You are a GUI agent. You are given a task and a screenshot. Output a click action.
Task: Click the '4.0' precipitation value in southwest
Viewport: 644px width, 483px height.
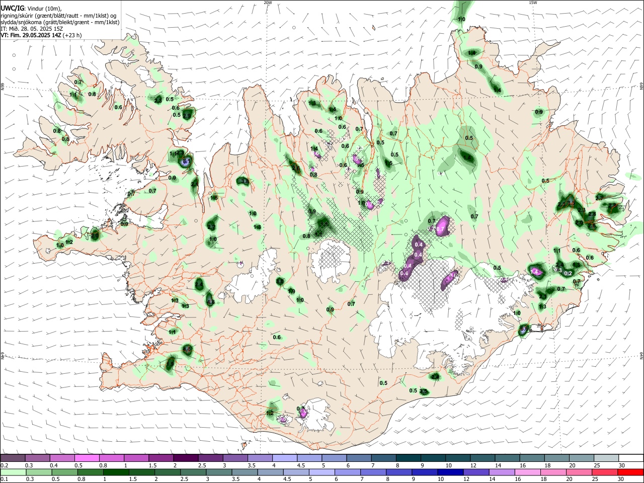187,349
